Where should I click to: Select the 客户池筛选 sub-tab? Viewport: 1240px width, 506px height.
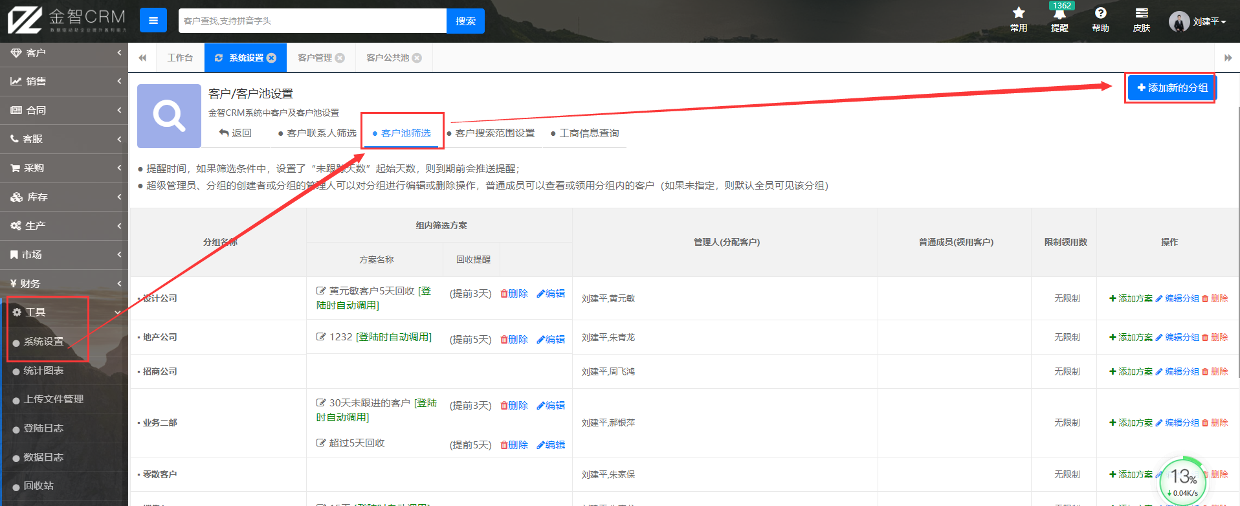pos(402,133)
